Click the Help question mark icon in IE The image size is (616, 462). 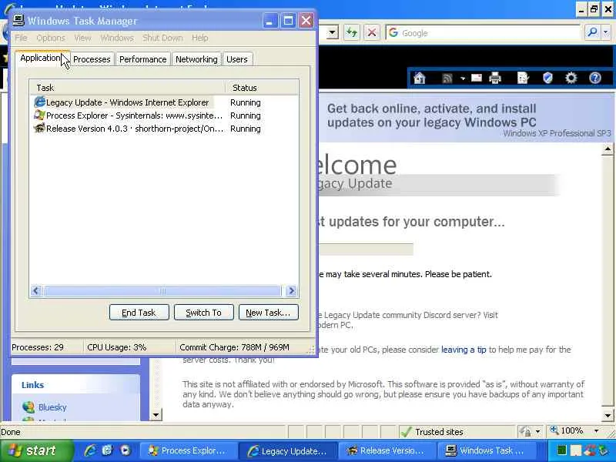(594, 78)
